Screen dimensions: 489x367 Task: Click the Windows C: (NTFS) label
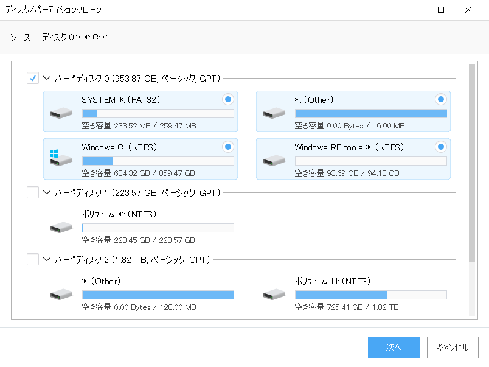[119, 147]
